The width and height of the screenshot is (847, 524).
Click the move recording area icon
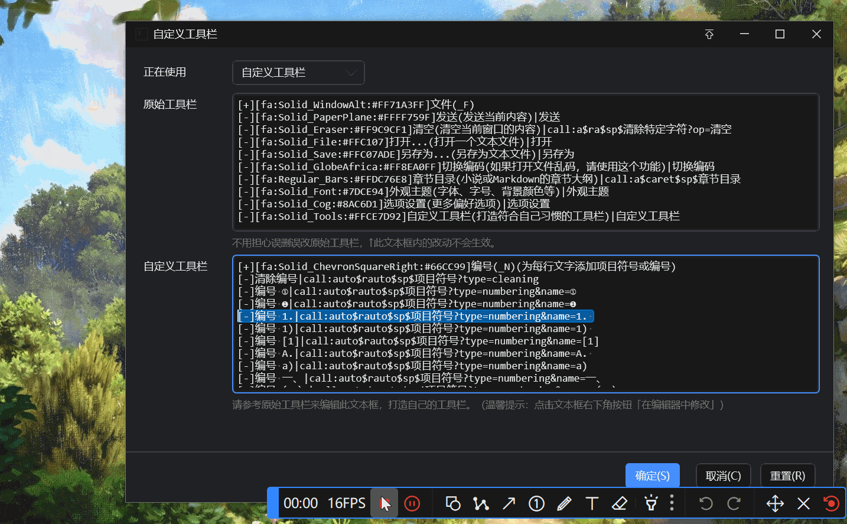tap(775, 503)
